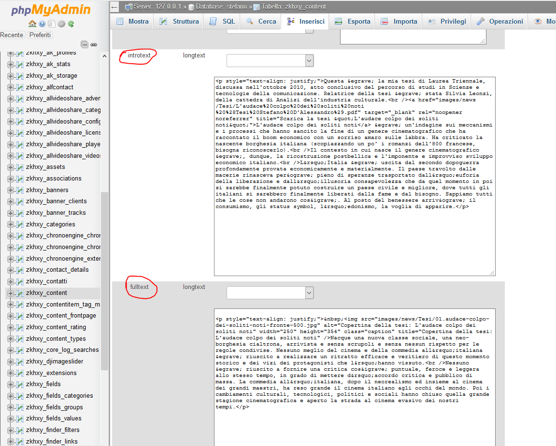Go to the phpMyAdmin home icon
Viewport: 556px width, 446px height.
click(32, 24)
